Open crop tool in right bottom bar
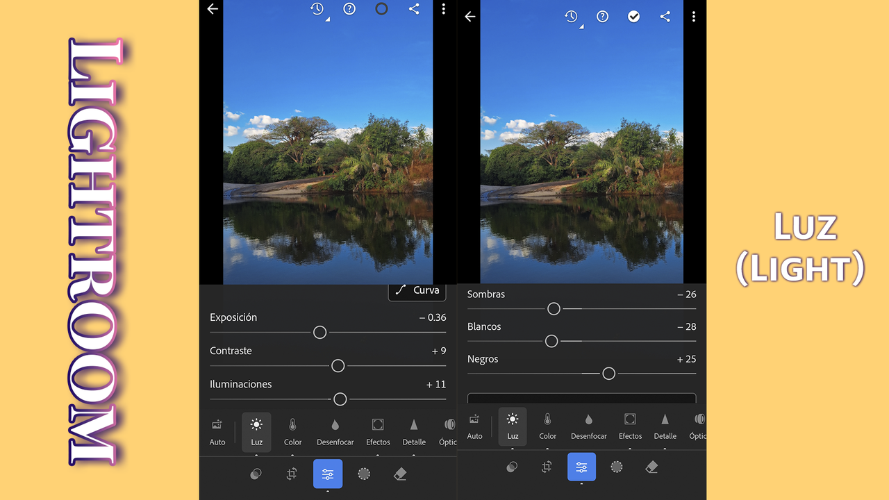The image size is (889, 500). [x=547, y=467]
